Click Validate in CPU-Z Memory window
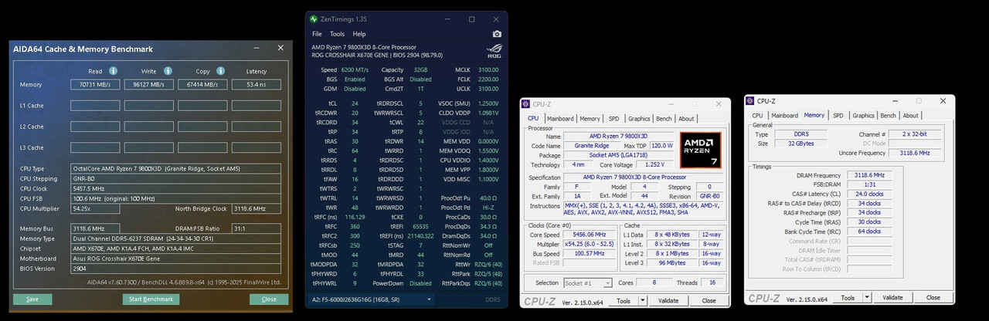 click(x=892, y=298)
